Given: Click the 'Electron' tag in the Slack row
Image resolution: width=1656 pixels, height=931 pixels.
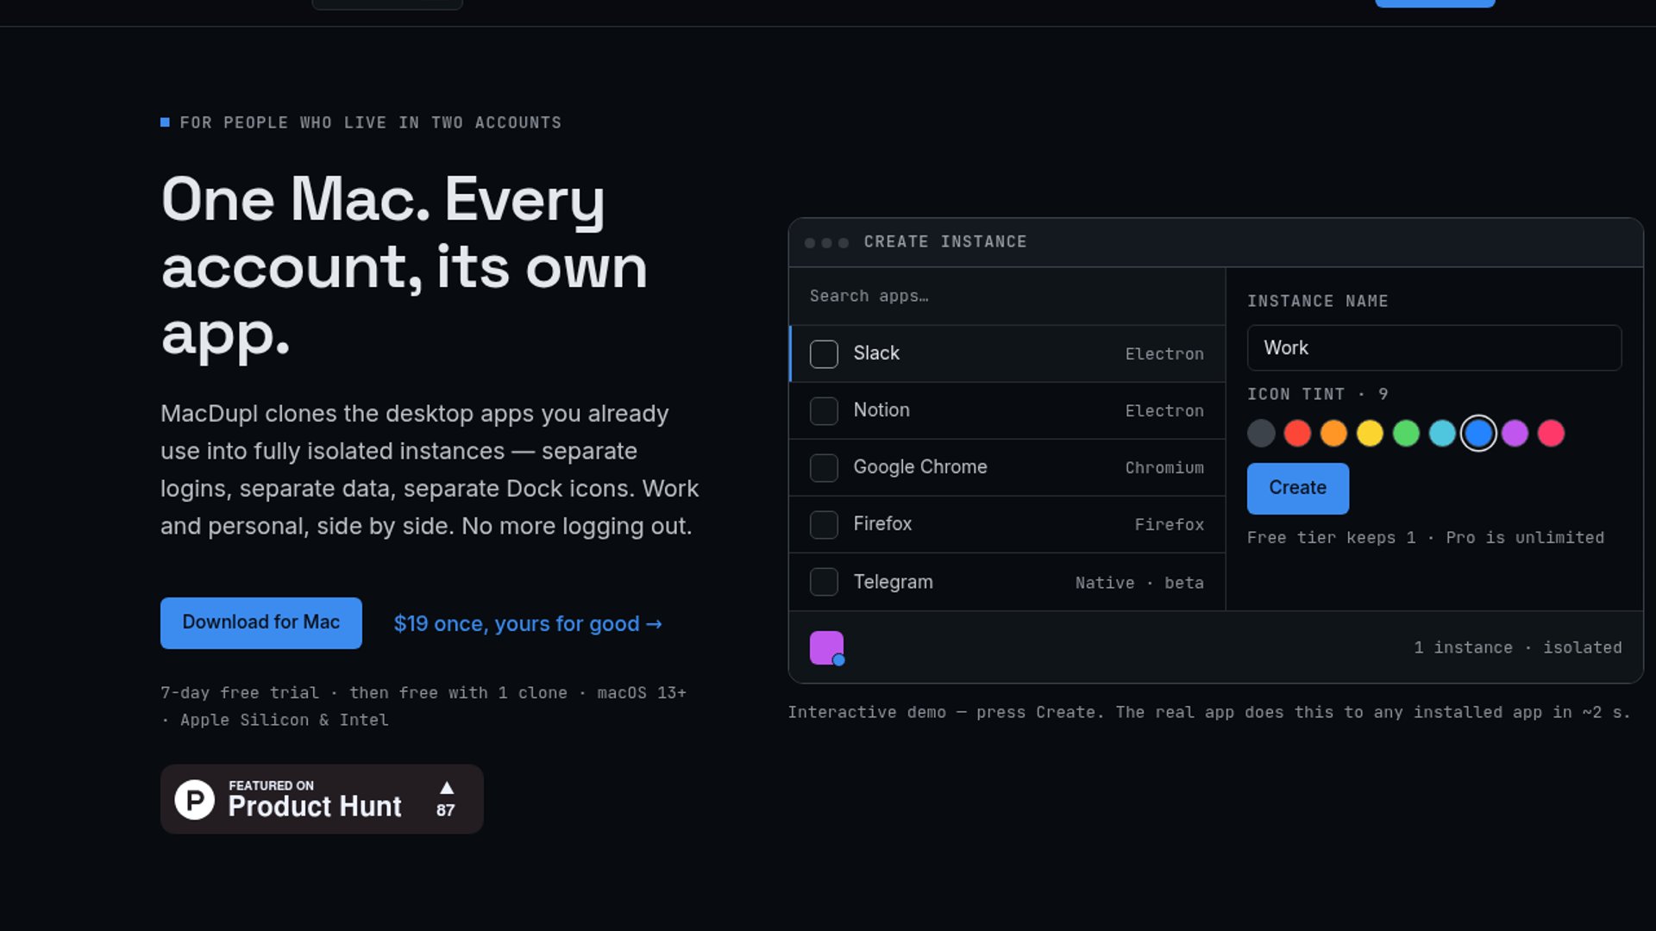Looking at the screenshot, I should [1164, 354].
